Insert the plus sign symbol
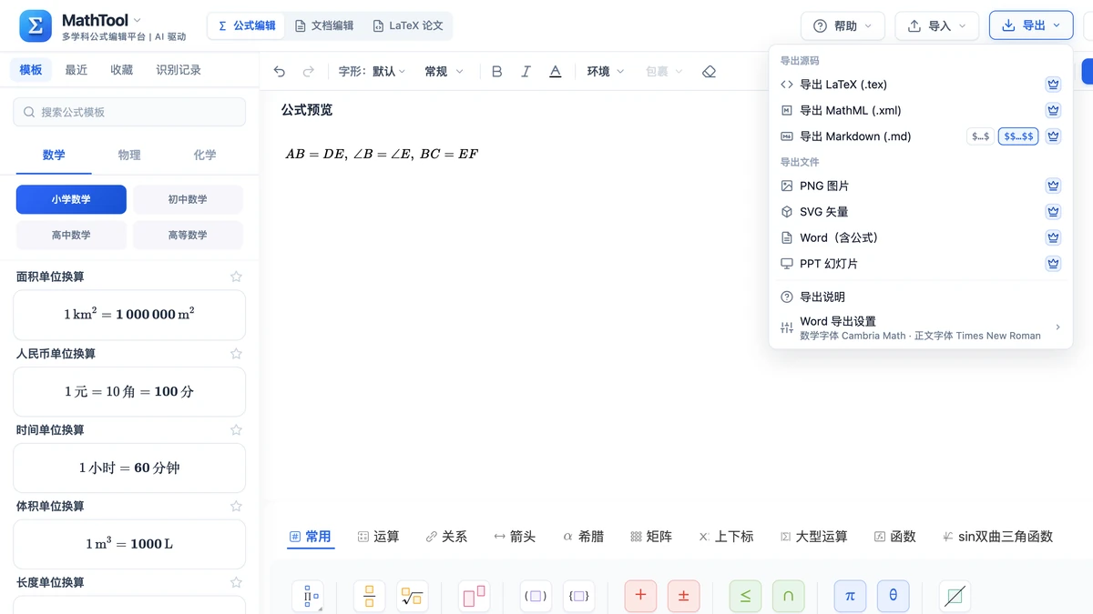The height and width of the screenshot is (614, 1093). point(640,597)
